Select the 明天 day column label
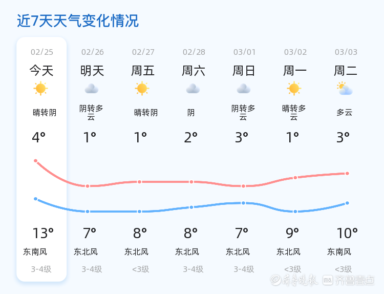This screenshot has height=294, width=384. point(92,71)
